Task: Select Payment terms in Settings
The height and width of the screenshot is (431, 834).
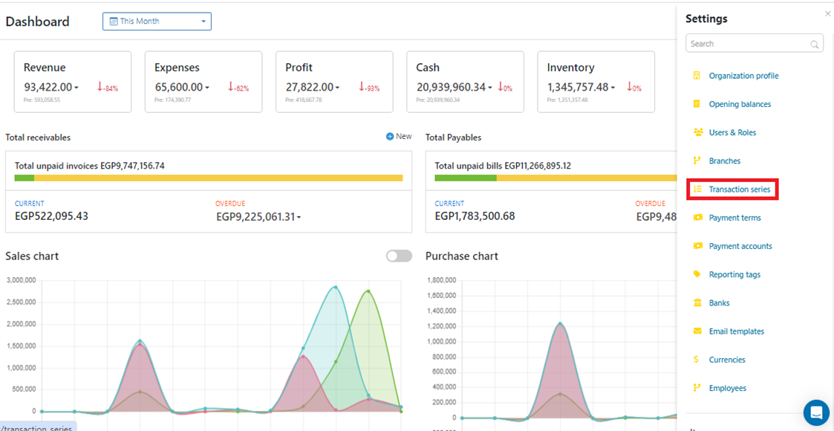Action: 734,218
